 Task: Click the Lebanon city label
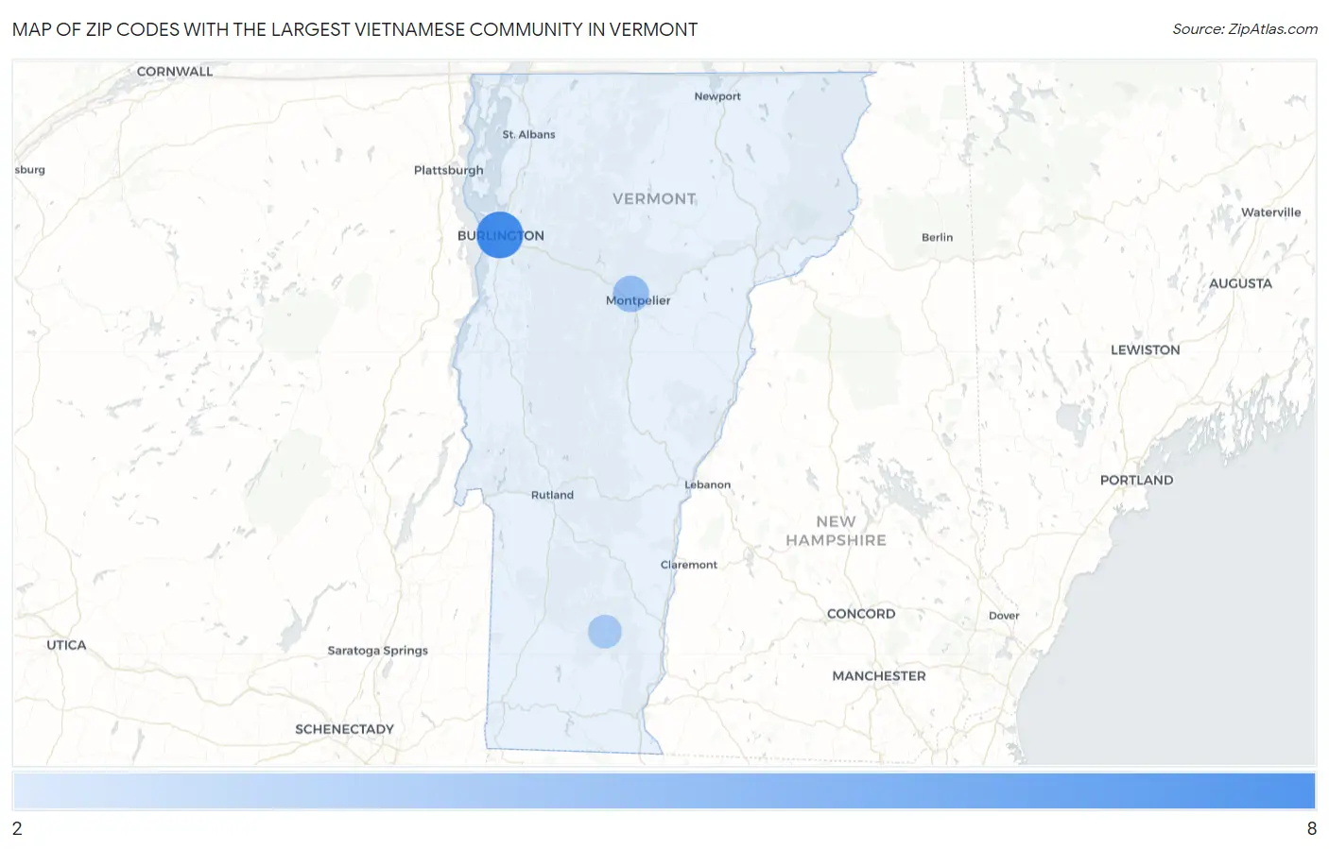tap(707, 484)
